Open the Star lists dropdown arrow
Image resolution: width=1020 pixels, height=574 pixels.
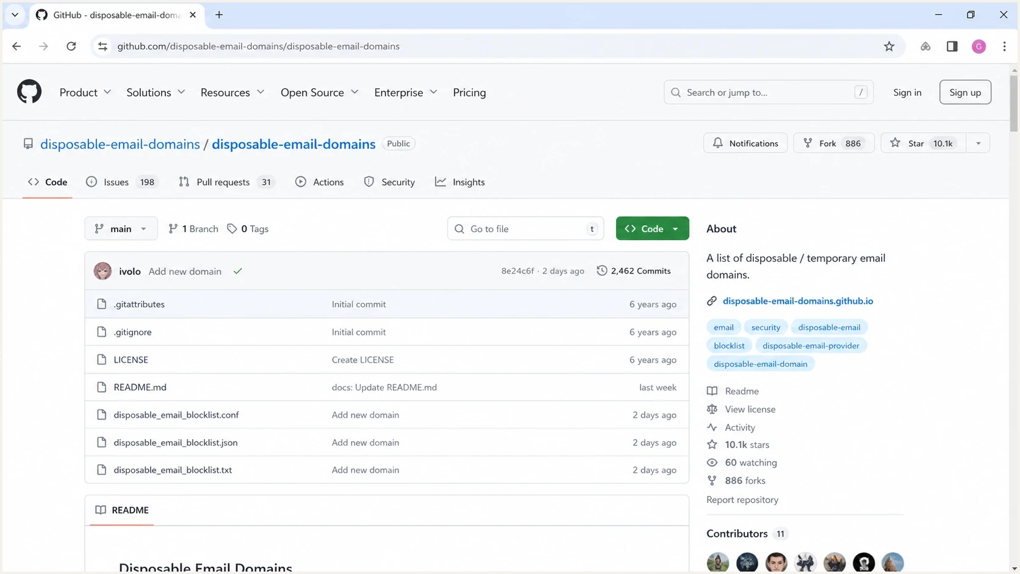tap(978, 143)
